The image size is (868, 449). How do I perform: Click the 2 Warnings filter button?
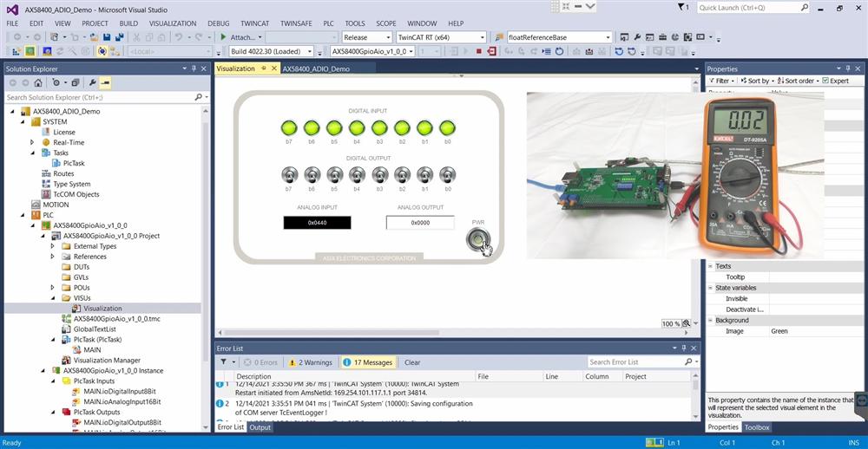click(x=311, y=362)
